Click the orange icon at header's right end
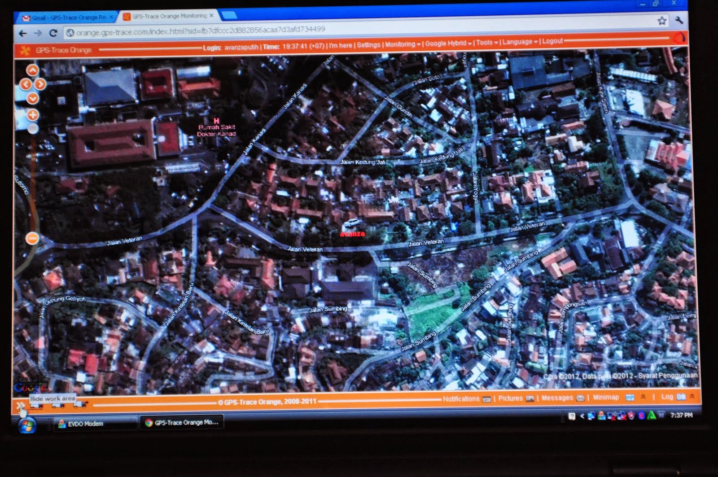The height and width of the screenshot is (477, 718). pyautogui.click(x=680, y=38)
